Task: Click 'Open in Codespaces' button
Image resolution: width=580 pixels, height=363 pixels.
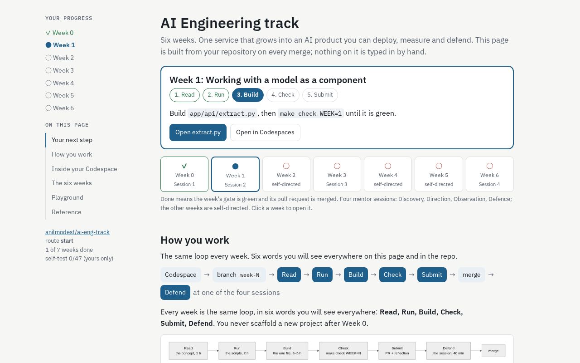Action: click(x=265, y=132)
